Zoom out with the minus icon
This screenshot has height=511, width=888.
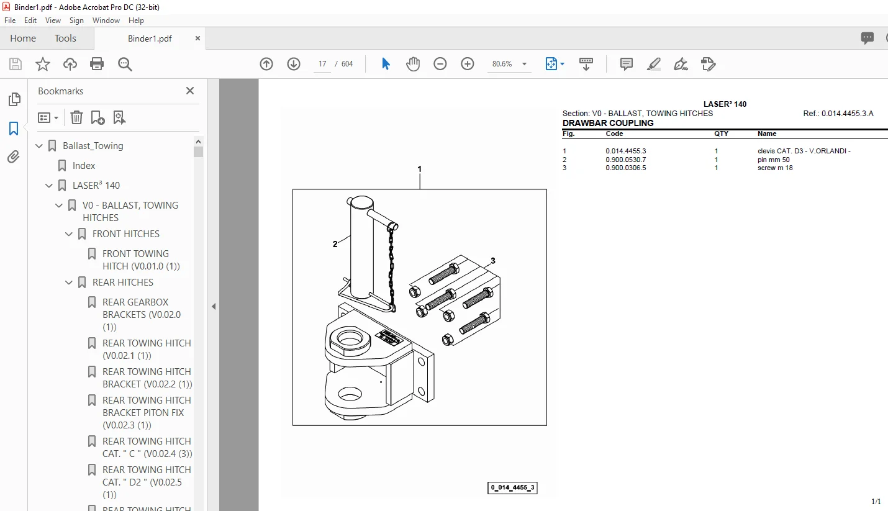[x=440, y=64]
